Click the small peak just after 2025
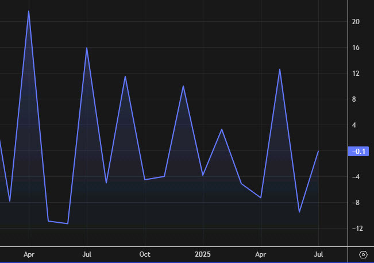This screenshot has height=263, width=374. 222,129
